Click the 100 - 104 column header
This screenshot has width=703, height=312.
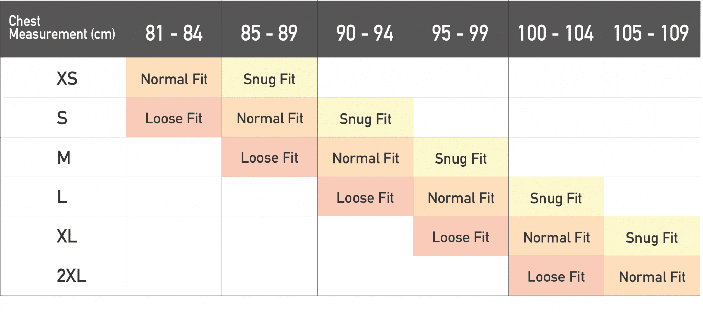click(556, 33)
